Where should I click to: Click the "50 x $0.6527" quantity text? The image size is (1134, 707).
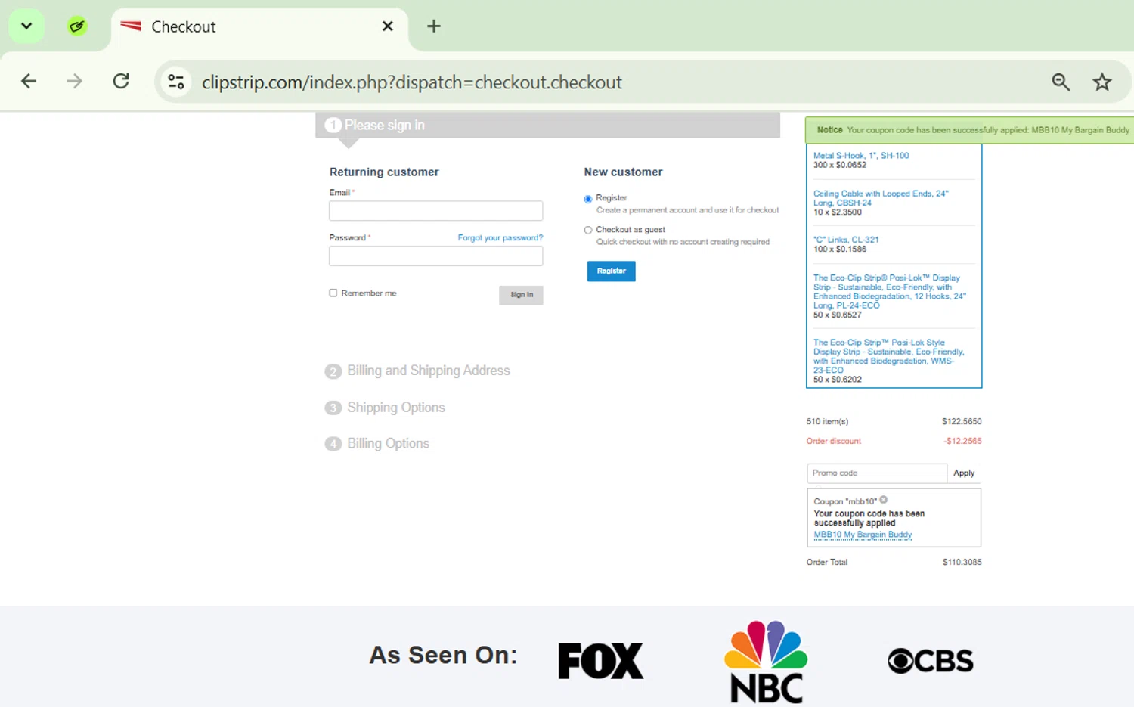click(838, 315)
